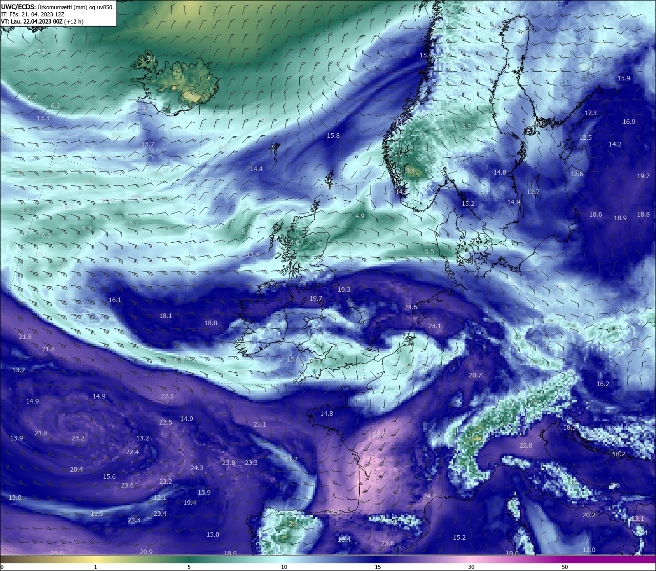656x571 pixels.
Task: Click the value 13.3 in the western Atlantic
Action: tap(43, 118)
